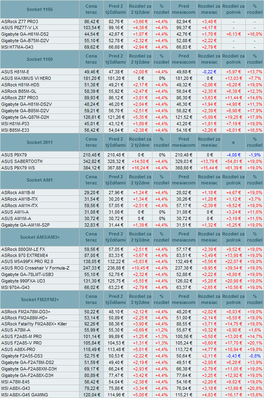Click the Gigabyte 990FXA UD3 row name
This screenshot has width=264, height=398.
(23, 281)
